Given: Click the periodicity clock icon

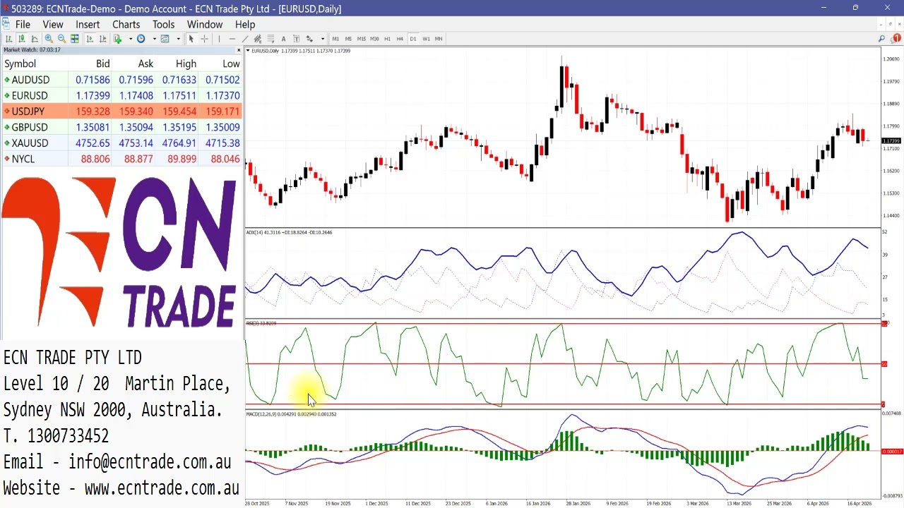Looking at the screenshot, I should (141, 39).
